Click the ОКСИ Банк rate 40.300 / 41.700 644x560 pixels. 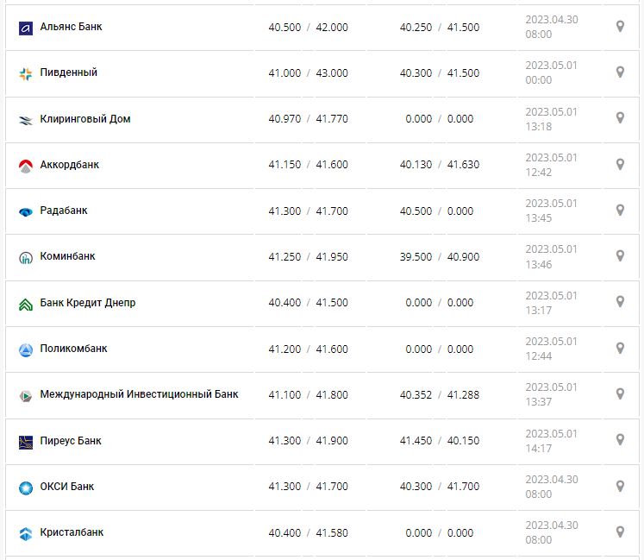(440, 487)
